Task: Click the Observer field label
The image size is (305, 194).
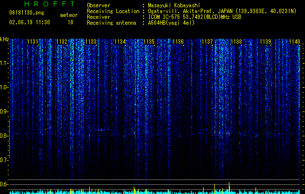Action: [x=98, y=5]
